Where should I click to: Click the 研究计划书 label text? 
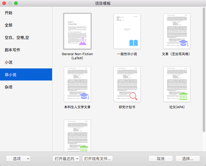(127, 107)
